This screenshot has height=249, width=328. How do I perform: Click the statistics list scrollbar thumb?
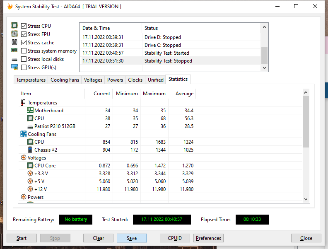tap(306, 121)
